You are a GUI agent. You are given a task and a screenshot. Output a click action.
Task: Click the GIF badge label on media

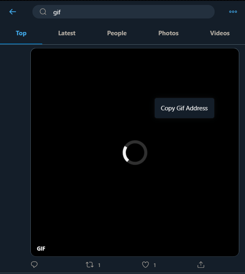pyautogui.click(x=41, y=249)
